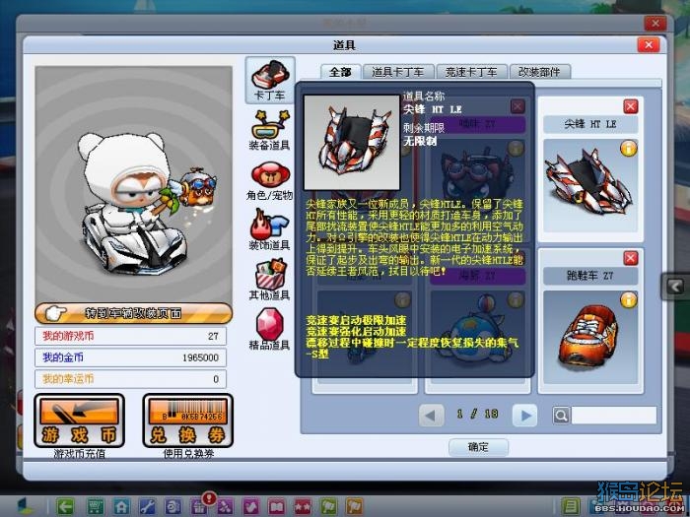Click the 游戏币充值 recharge button
Image resolution: width=690 pixels, height=517 pixels.
coord(79,420)
